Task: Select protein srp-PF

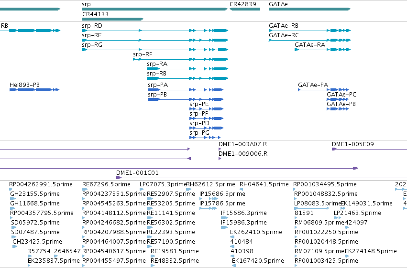Action: (206, 118)
